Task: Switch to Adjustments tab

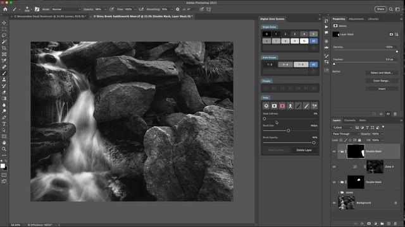Action: [356, 19]
